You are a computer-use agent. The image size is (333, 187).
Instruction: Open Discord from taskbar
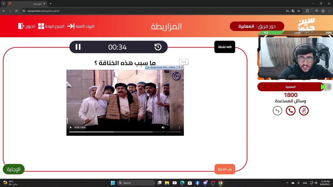pyautogui.click(x=205, y=183)
